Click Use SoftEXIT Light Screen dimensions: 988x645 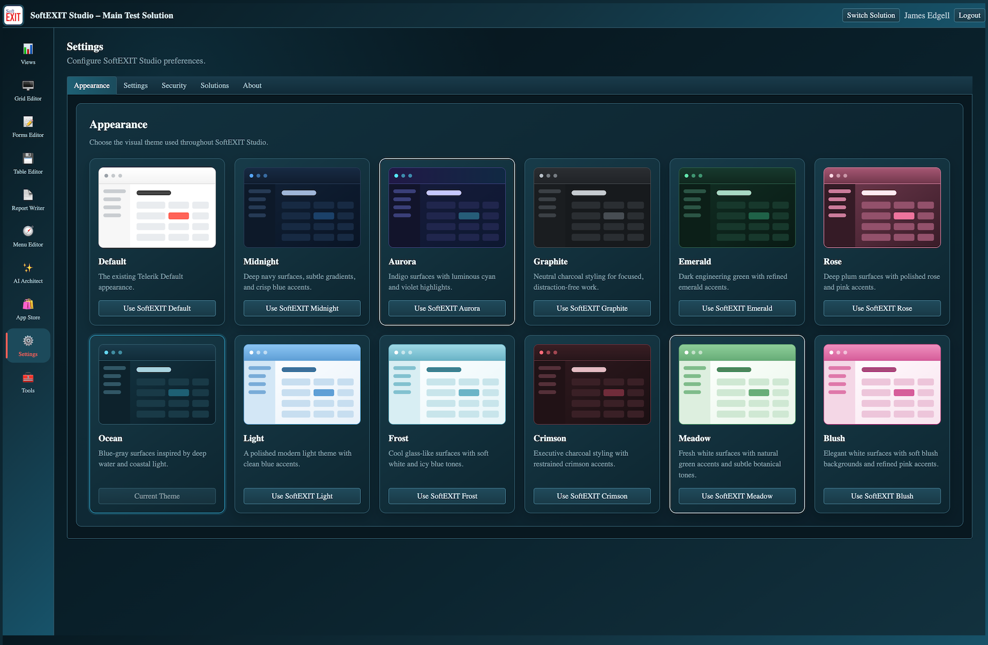click(302, 496)
